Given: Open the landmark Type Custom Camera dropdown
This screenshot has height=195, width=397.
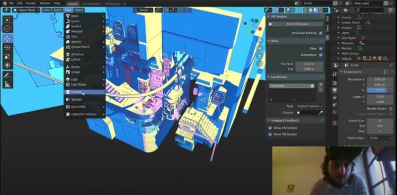Looking at the screenshot, I should tap(309, 106).
